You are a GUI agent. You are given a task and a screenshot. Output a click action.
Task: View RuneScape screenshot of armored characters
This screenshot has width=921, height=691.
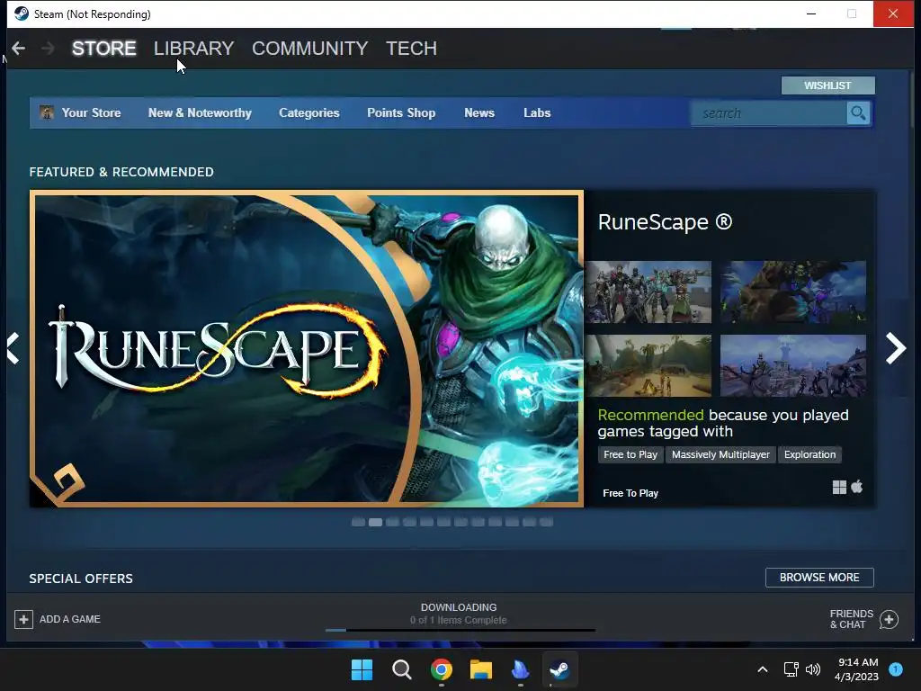648,292
